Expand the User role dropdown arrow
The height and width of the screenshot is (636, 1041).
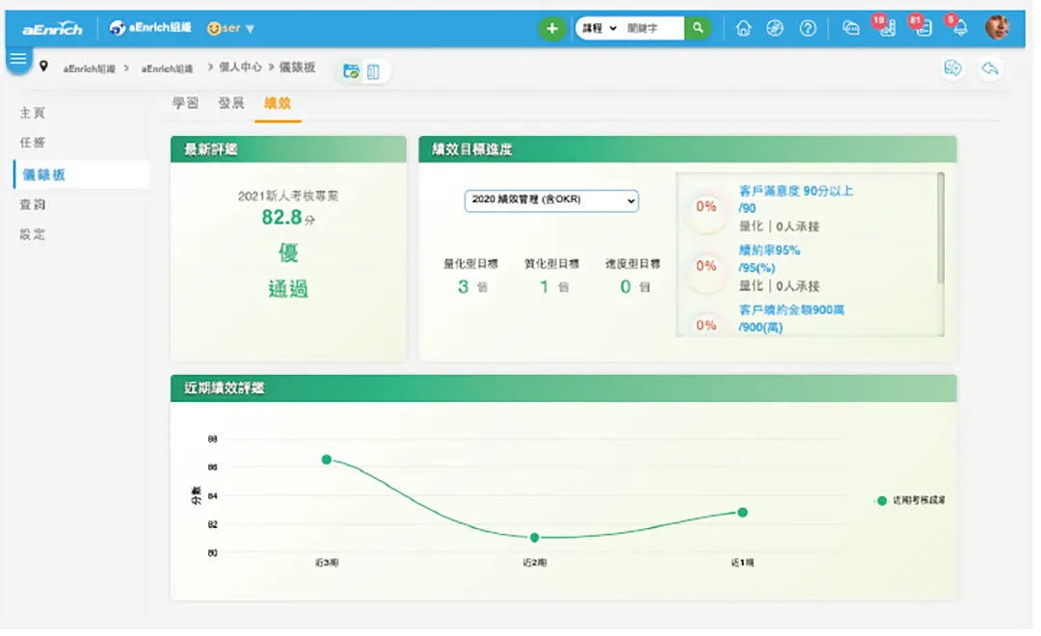(250, 29)
